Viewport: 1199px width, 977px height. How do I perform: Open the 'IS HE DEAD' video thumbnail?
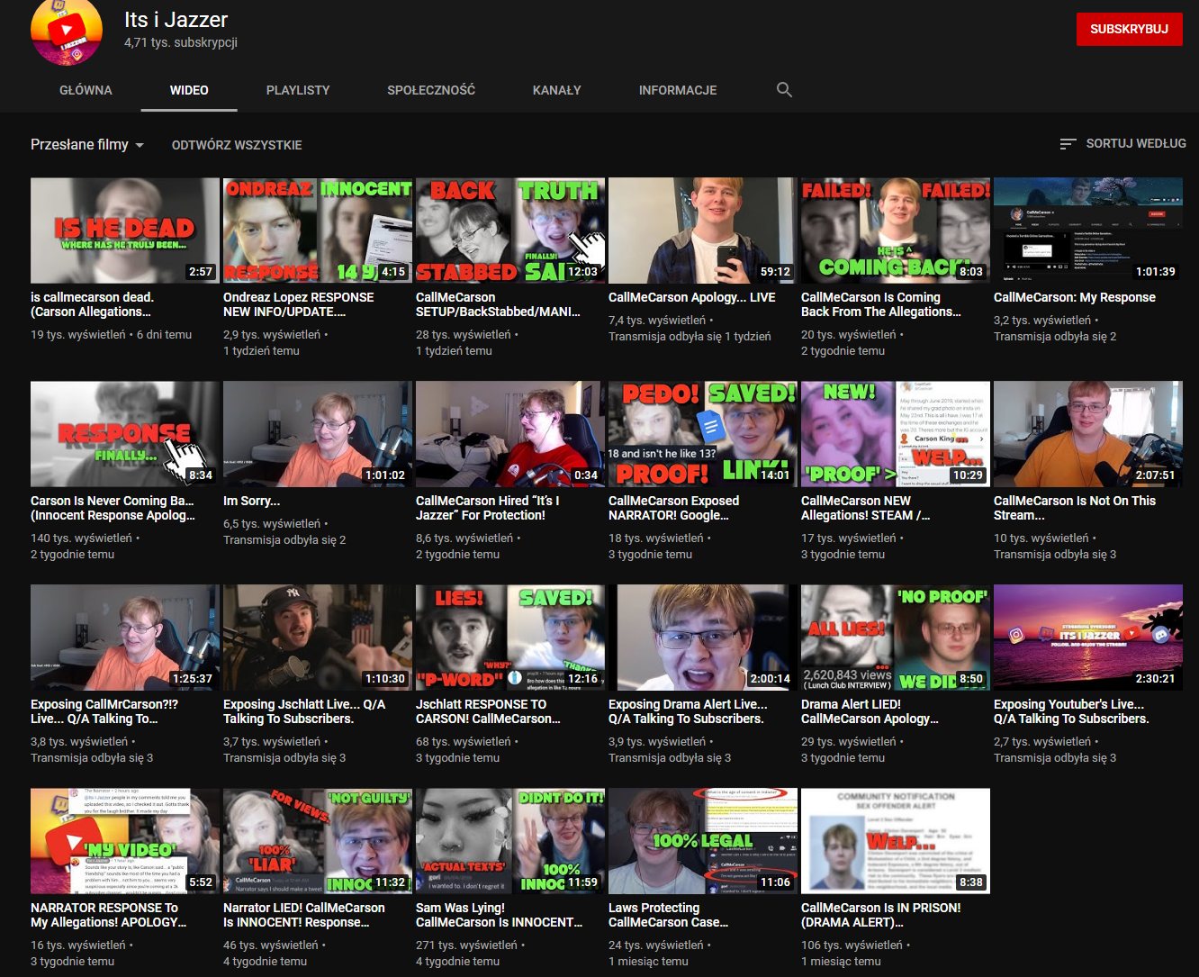coord(125,231)
